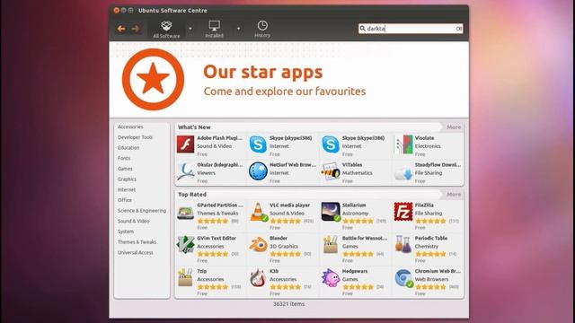Open the FileZilla app icon
The width and height of the screenshot is (575, 323).
[403, 212]
